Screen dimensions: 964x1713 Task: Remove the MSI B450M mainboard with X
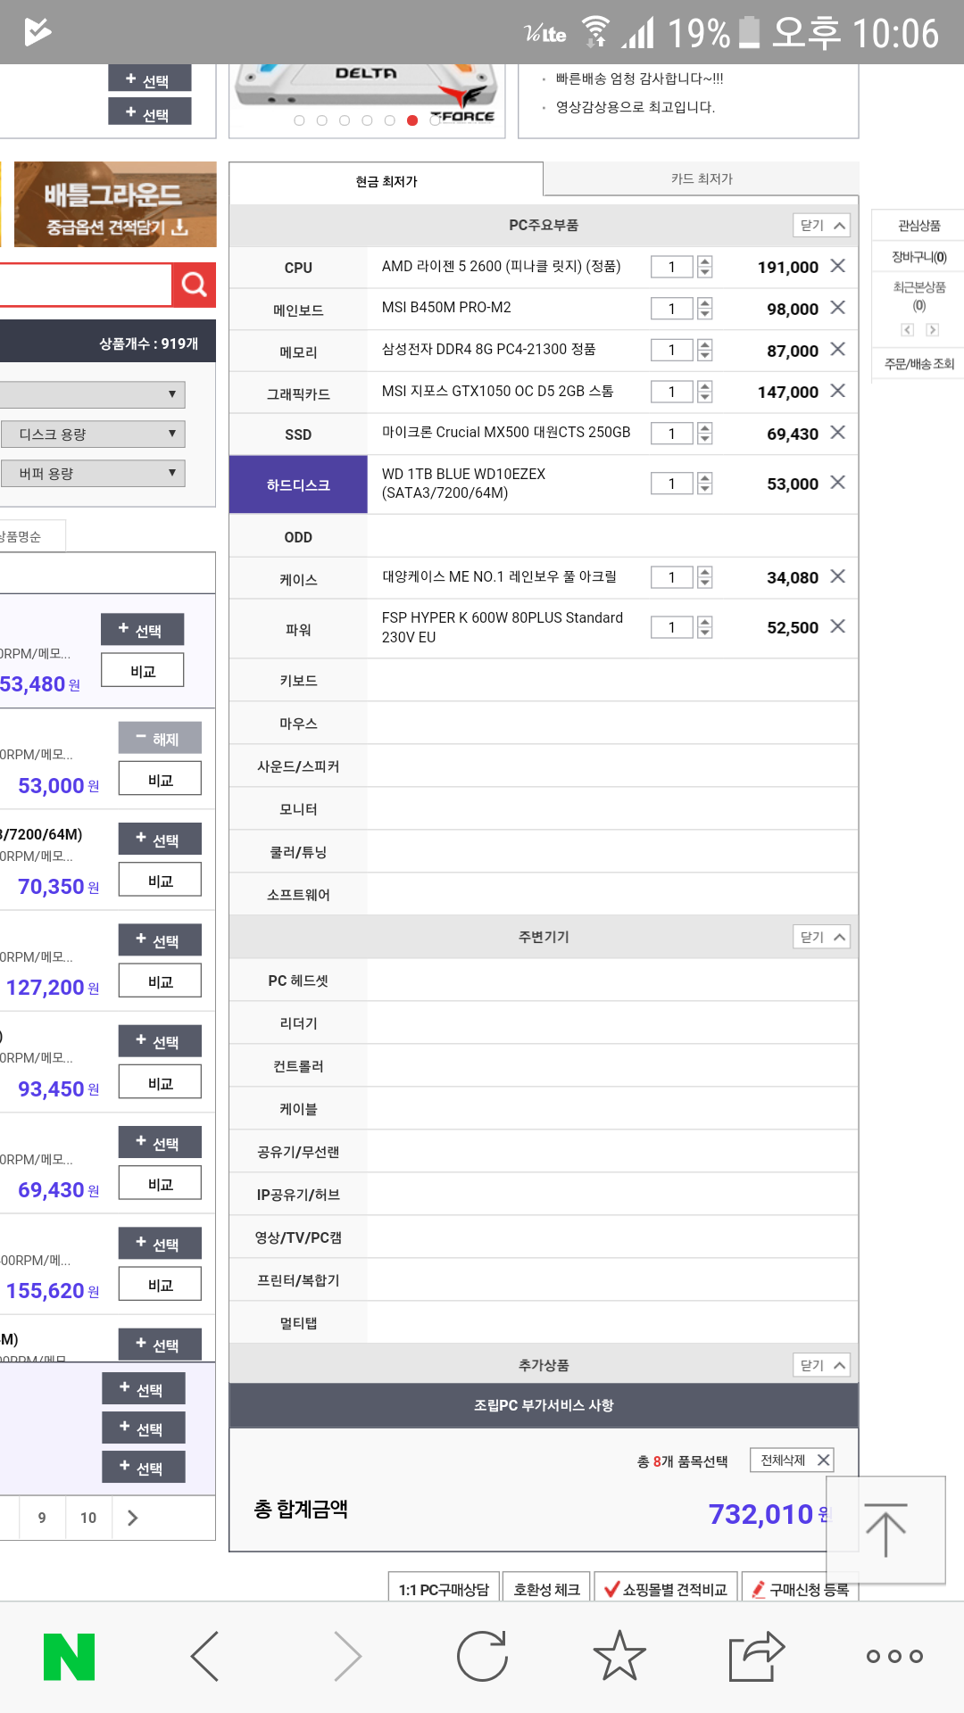837,308
